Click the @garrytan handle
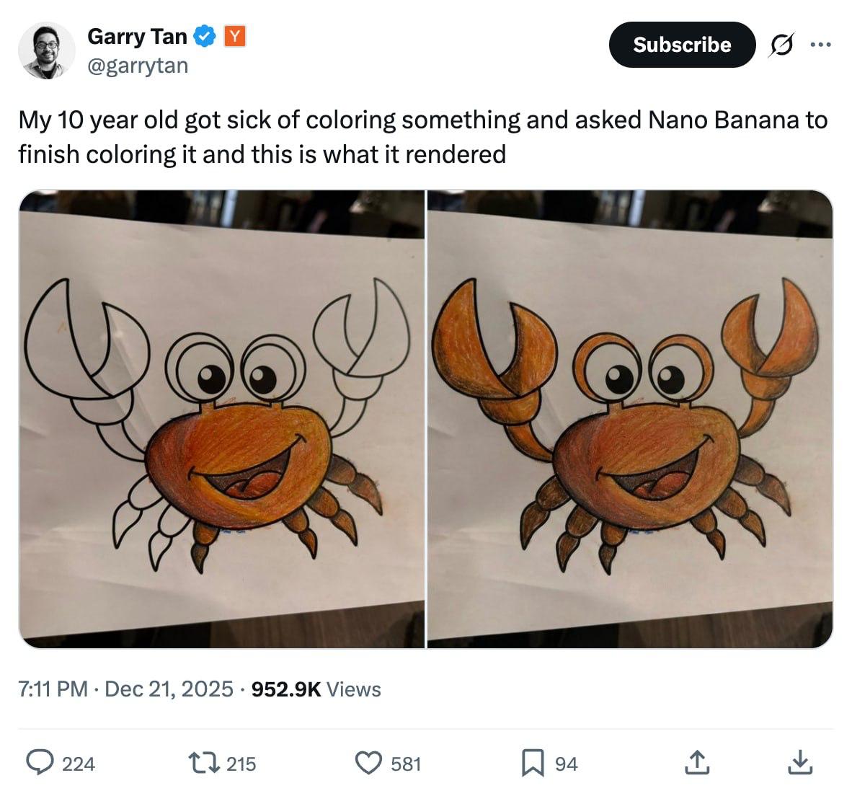Screen dimensions: 852x796 pos(138,66)
